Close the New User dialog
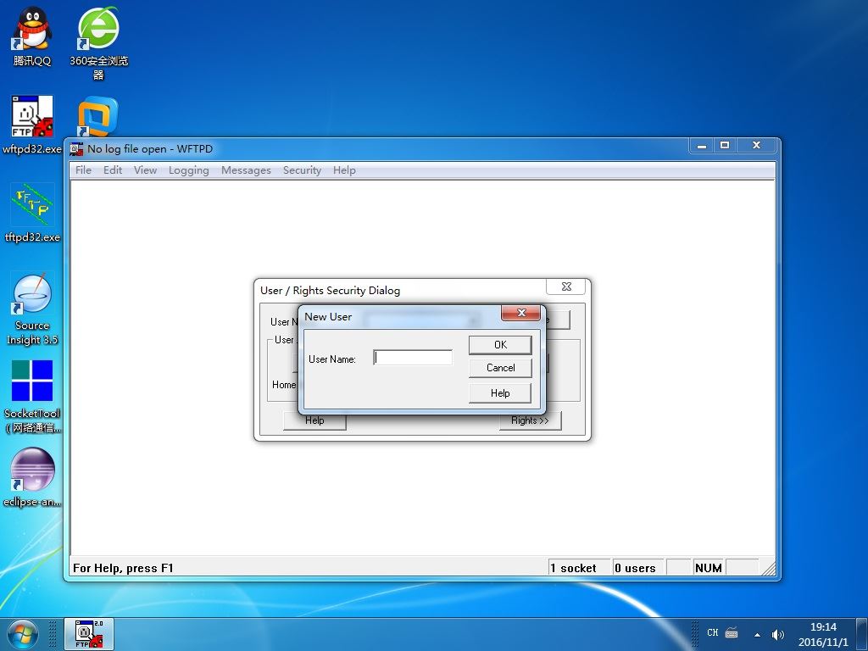This screenshot has height=651, width=868. coord(520,313)
